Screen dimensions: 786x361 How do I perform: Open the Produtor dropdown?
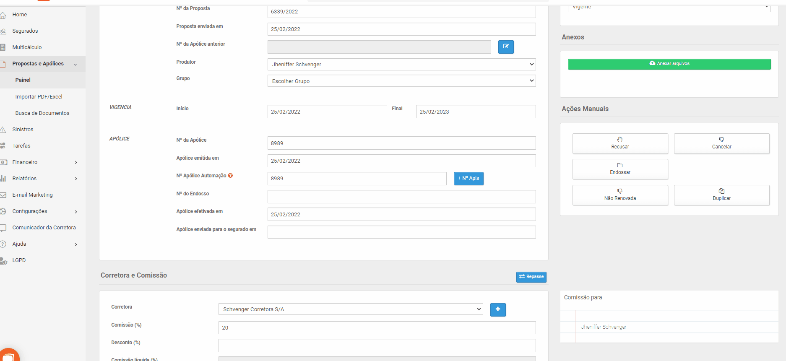(401, 64)
